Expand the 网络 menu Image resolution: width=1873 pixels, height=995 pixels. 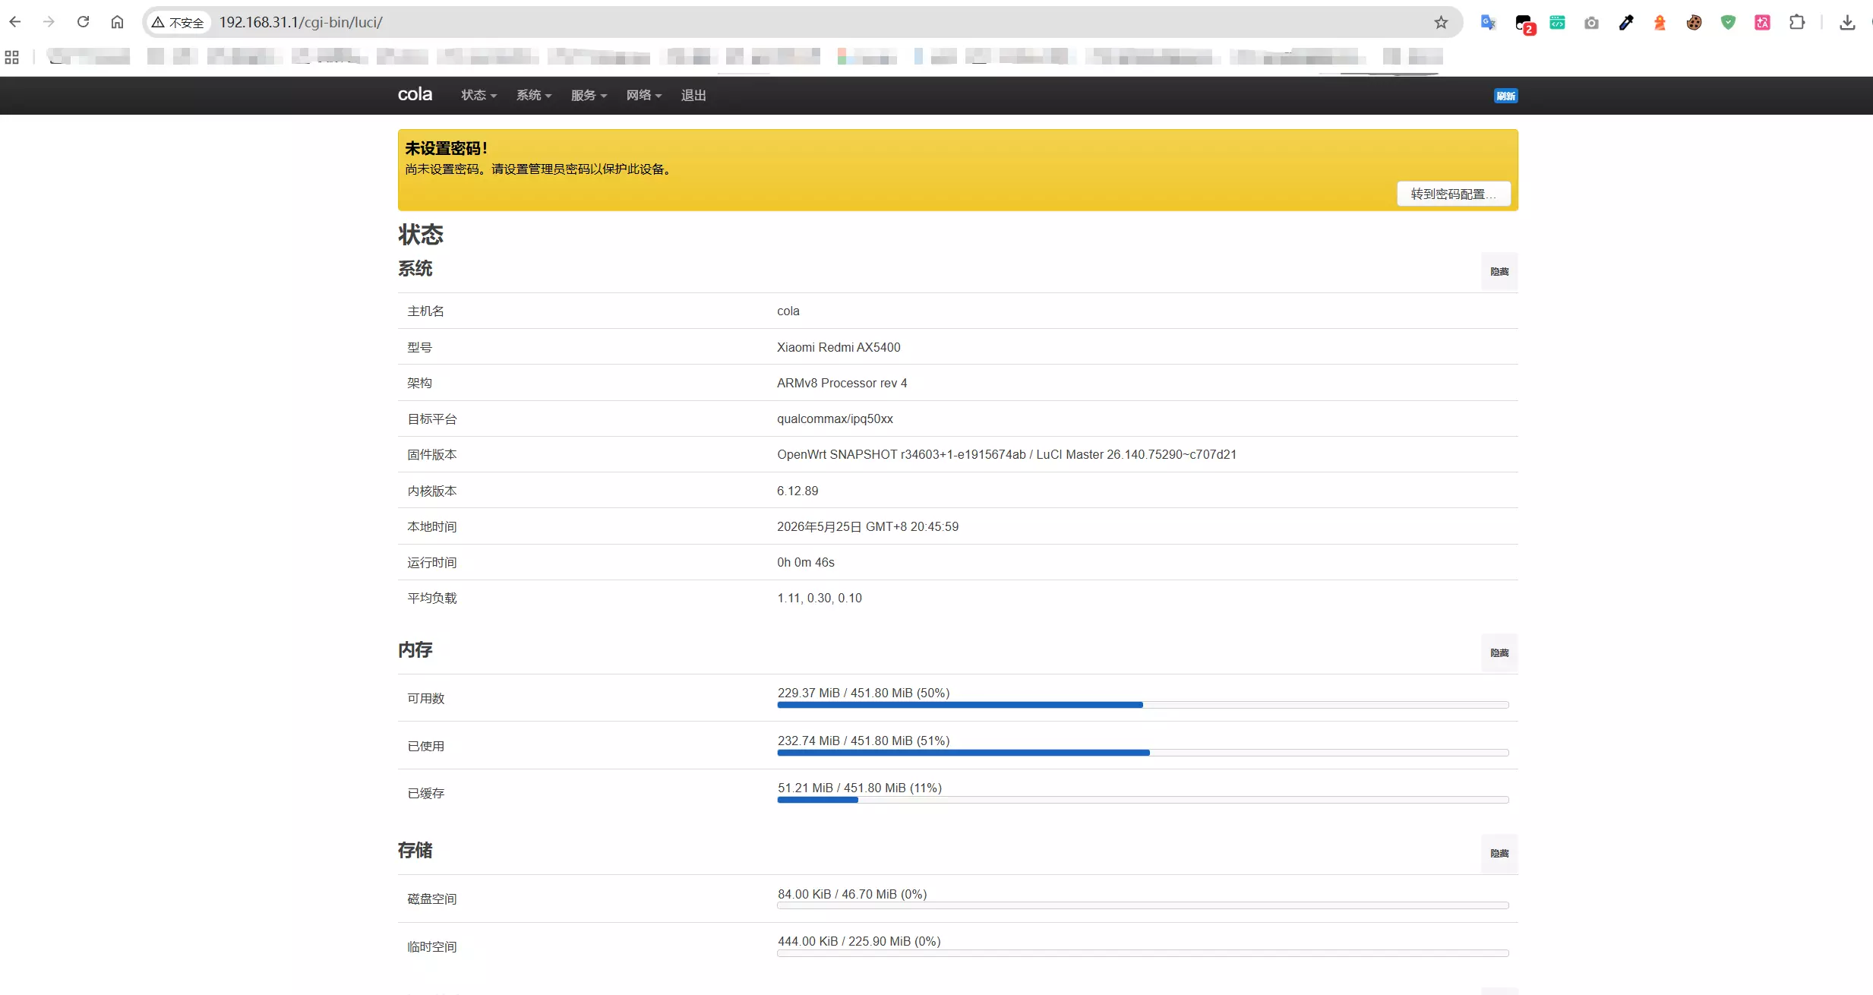tap(644, 95)
